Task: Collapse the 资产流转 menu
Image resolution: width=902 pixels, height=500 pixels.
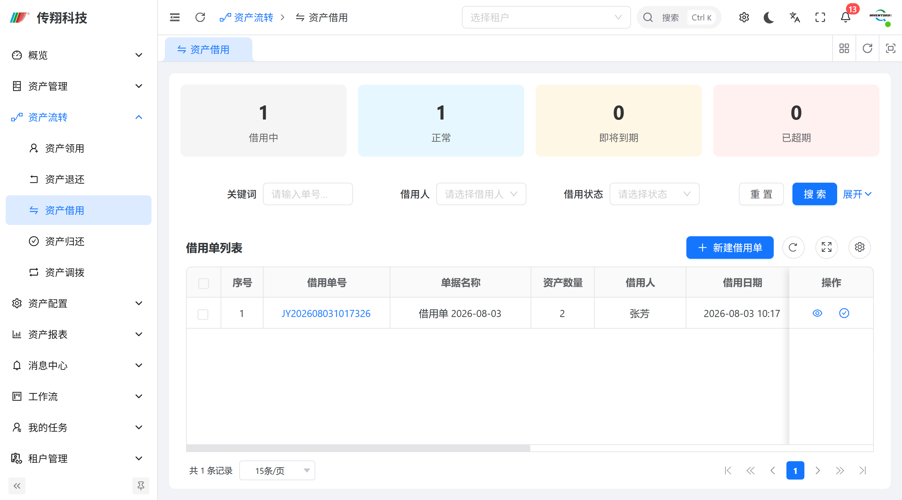Action: [x=78, y=117]
